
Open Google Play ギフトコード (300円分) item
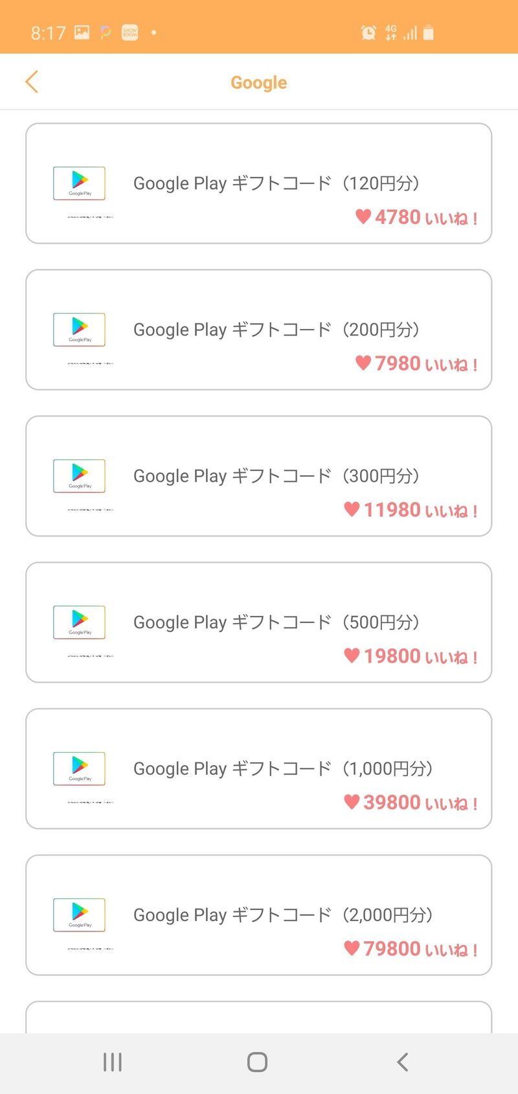click(x=276, y=476)
